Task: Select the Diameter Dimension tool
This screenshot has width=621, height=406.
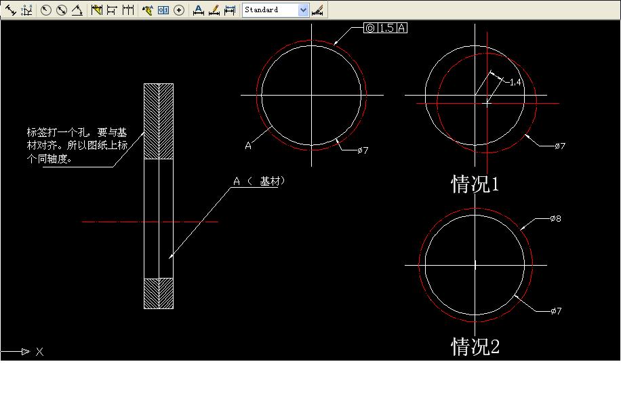Action: (62, 10)
